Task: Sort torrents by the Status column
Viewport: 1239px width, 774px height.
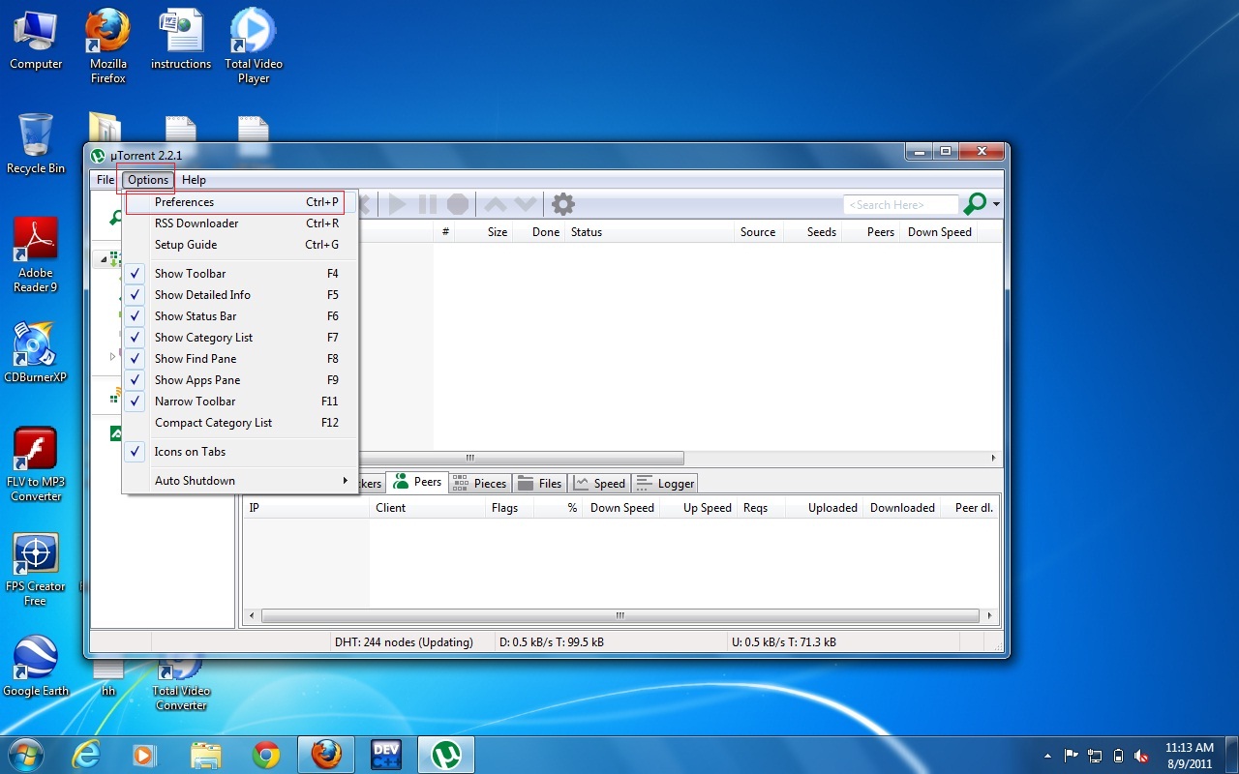Action: pos(650,232)
